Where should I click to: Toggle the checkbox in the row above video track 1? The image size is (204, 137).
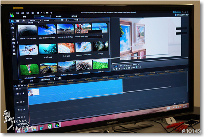click(x=20, y=89)
